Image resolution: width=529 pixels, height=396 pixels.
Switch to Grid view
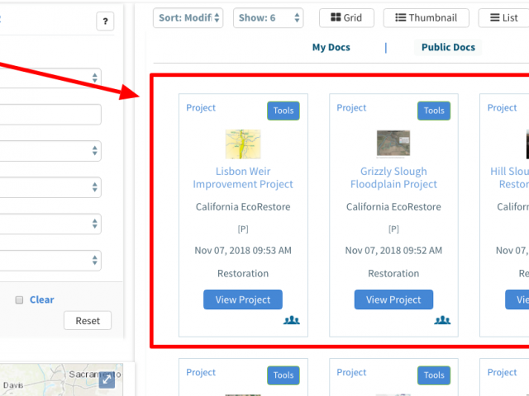pos(346,18)
